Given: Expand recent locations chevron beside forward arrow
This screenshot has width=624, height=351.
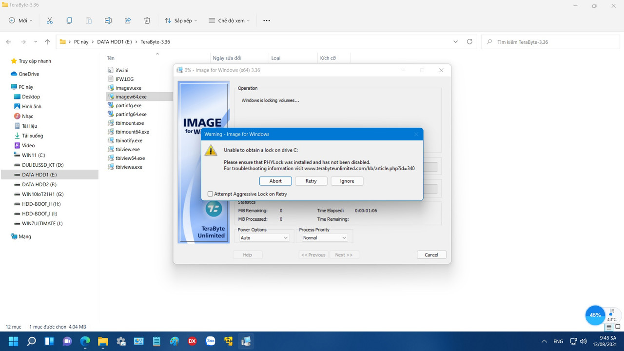Looking at the screenshot, I should 36,42.
